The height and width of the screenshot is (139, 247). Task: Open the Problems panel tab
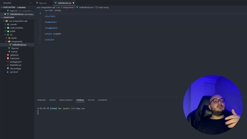tap(41, 100)
